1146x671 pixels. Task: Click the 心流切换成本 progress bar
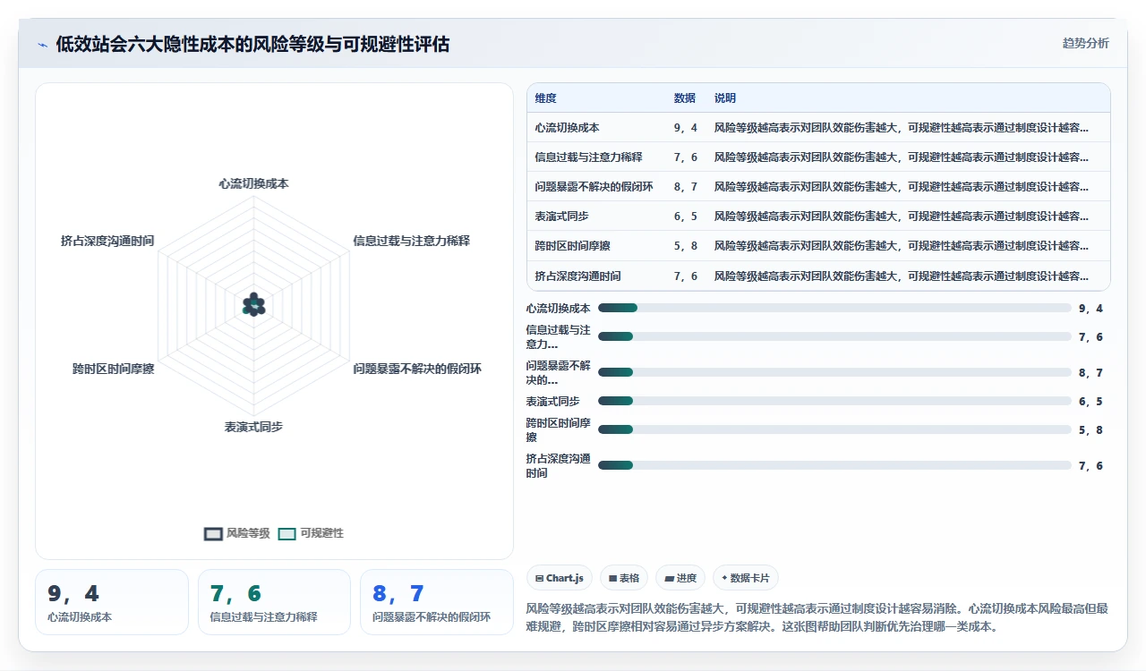(834, 308)
